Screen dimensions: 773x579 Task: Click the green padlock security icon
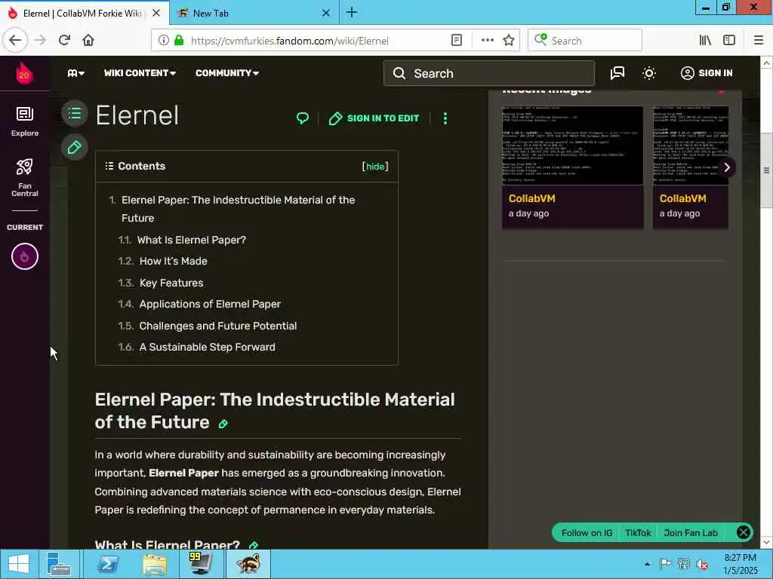point(179,41)
